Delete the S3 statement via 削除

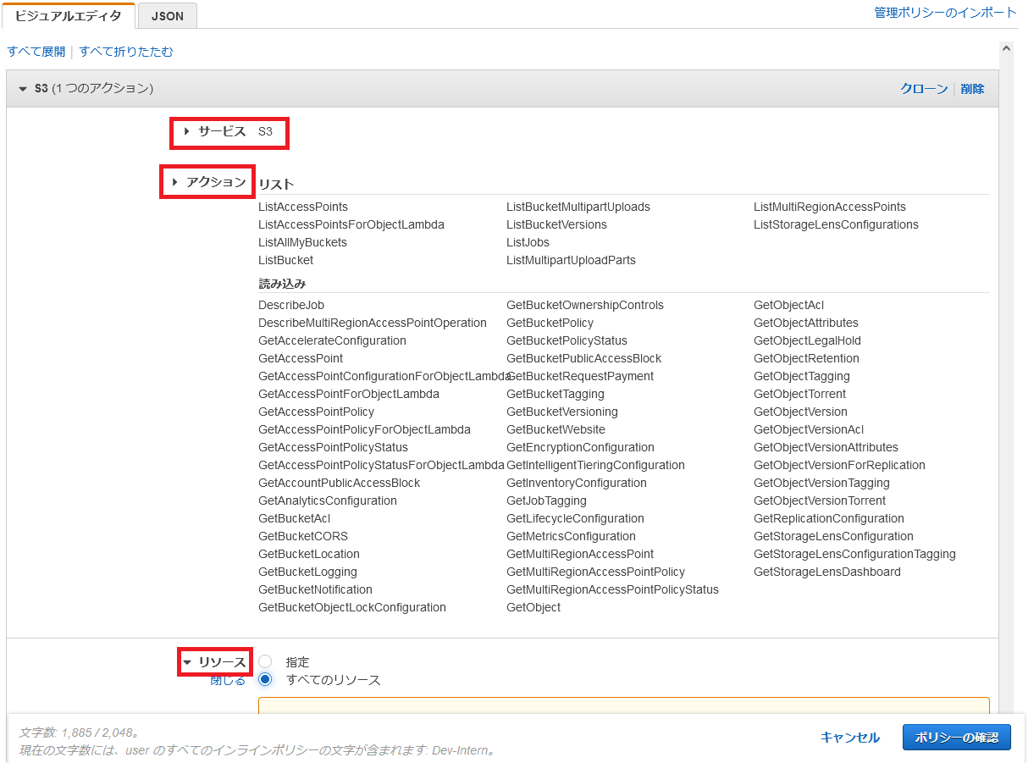972,89
